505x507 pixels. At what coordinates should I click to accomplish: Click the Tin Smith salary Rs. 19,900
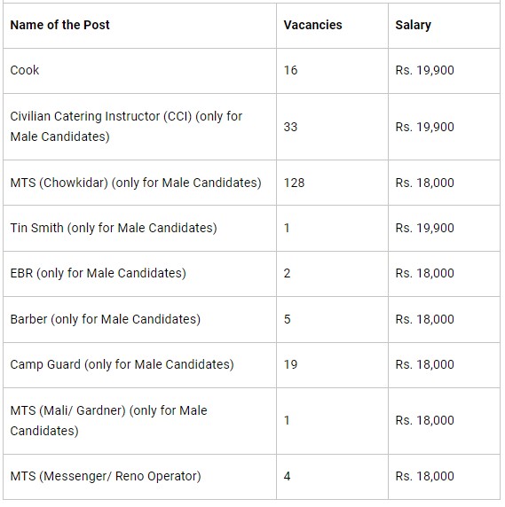(424, 228)
